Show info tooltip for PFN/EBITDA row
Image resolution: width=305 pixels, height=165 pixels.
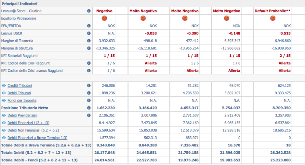click(89, 26)
